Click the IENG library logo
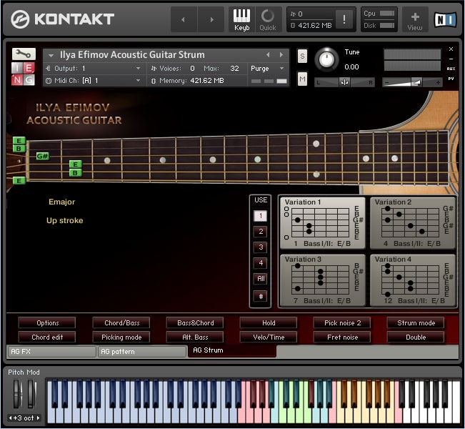 point(23,74)
